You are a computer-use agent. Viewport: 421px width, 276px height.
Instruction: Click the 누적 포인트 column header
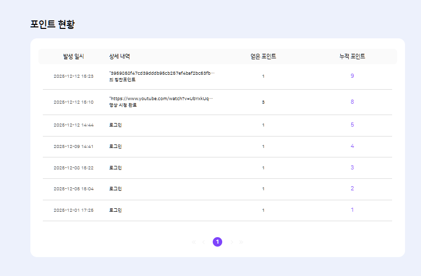[x=352, y=56]
